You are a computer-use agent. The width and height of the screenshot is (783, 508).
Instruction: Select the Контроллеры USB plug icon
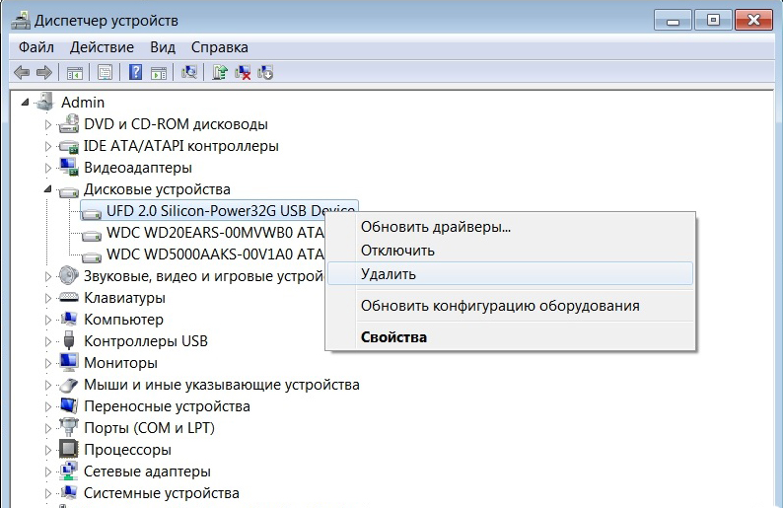(69, 340)
